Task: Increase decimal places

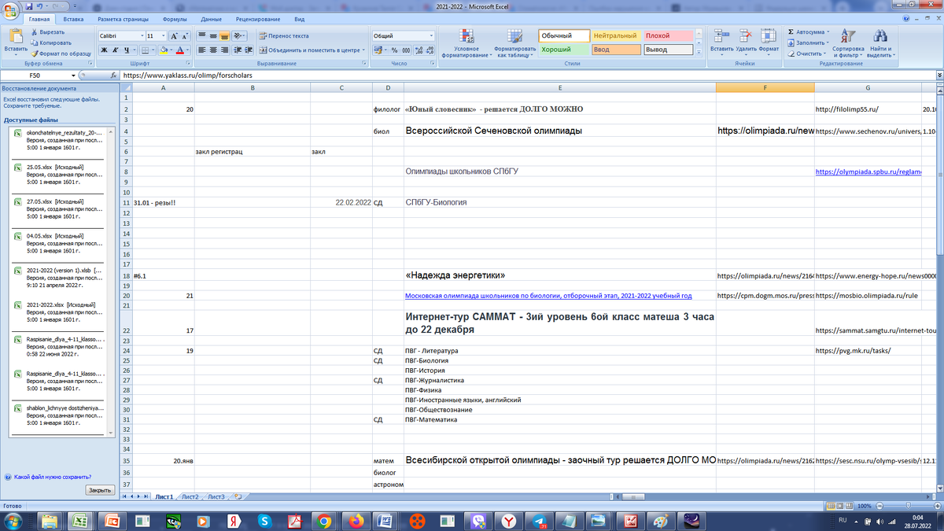Action: (x=418, y=50)
